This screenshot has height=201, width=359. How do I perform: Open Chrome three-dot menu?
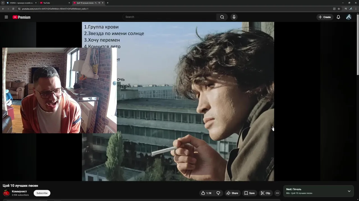(356, 9)
